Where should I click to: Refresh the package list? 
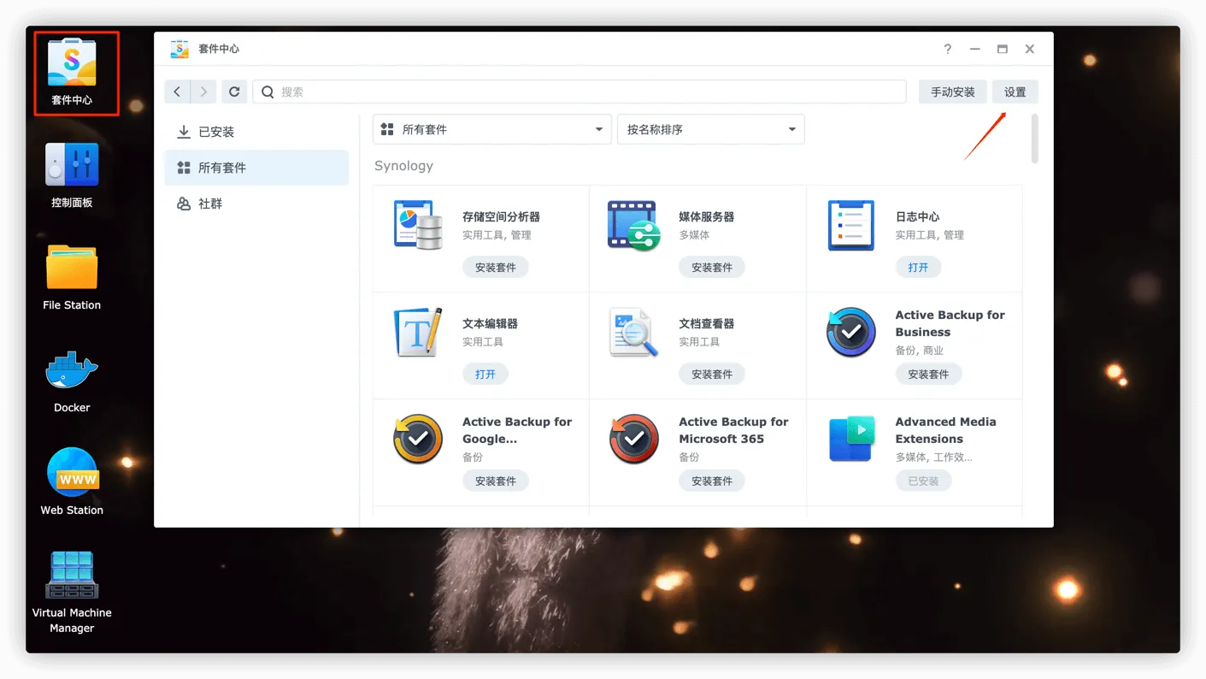pyautogui.click(x=234, y=92)
